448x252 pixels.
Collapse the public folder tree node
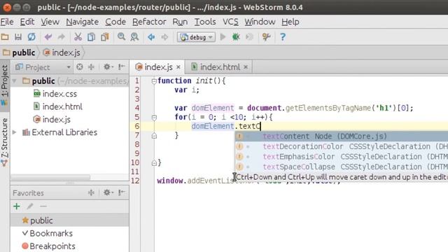coord(14,81)
